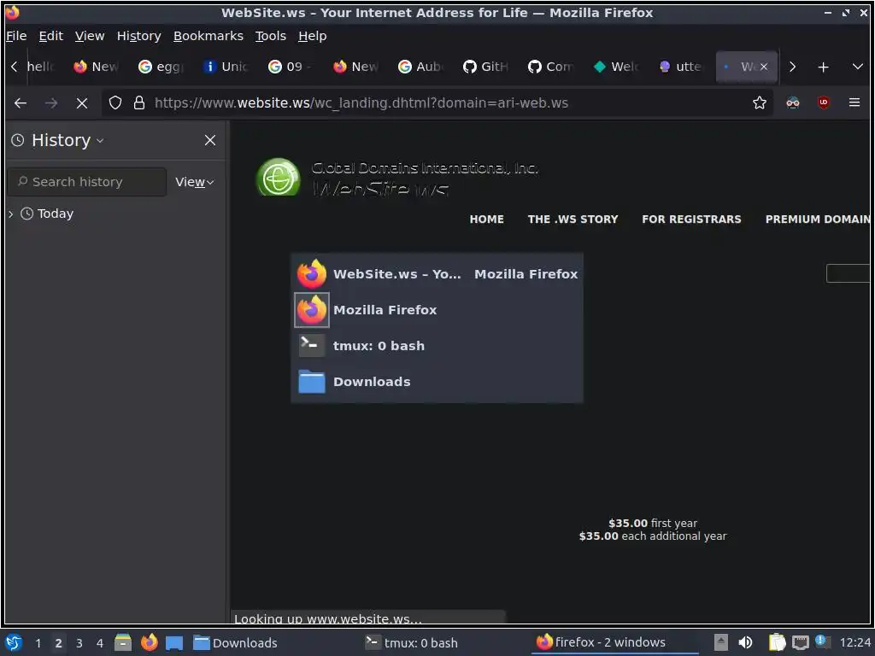Switch to workspace 1
The width and height of the screenshot is (875, 656).
pyautogui.click(x=38, y=643)
